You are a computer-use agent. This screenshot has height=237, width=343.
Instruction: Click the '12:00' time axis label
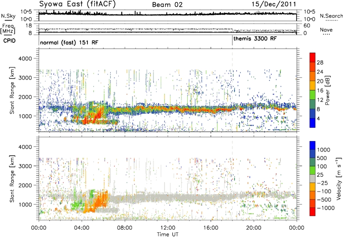168,228
